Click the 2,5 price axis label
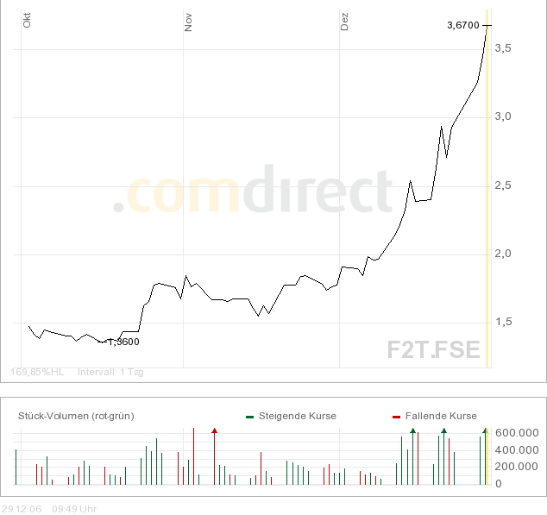 pos(503,185)
